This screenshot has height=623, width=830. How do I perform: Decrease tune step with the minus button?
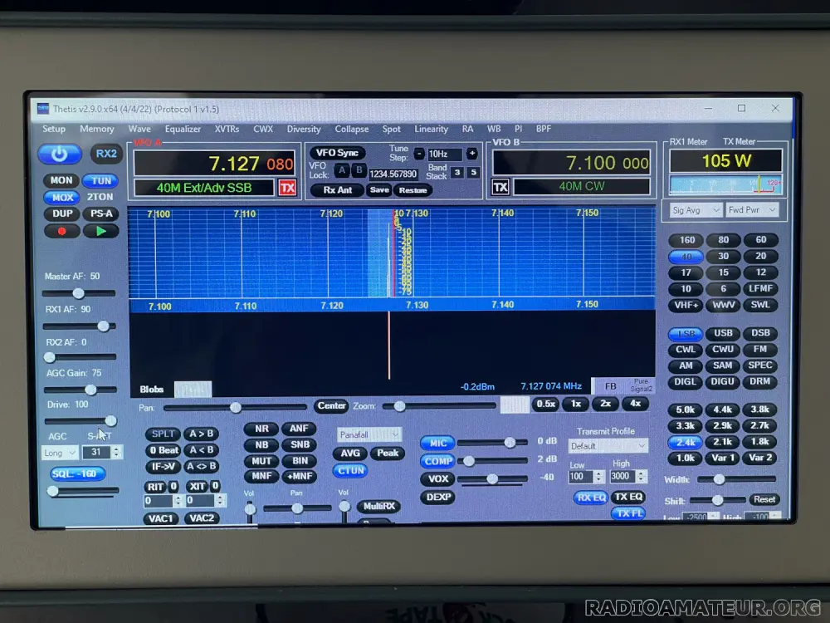419,154
